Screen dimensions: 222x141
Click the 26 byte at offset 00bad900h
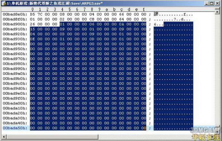pos(33,24)
